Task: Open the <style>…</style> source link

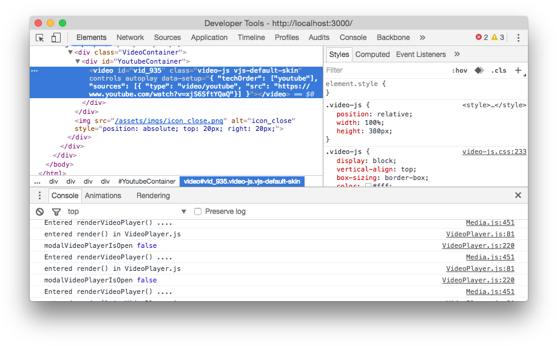Action: point(494,105)
